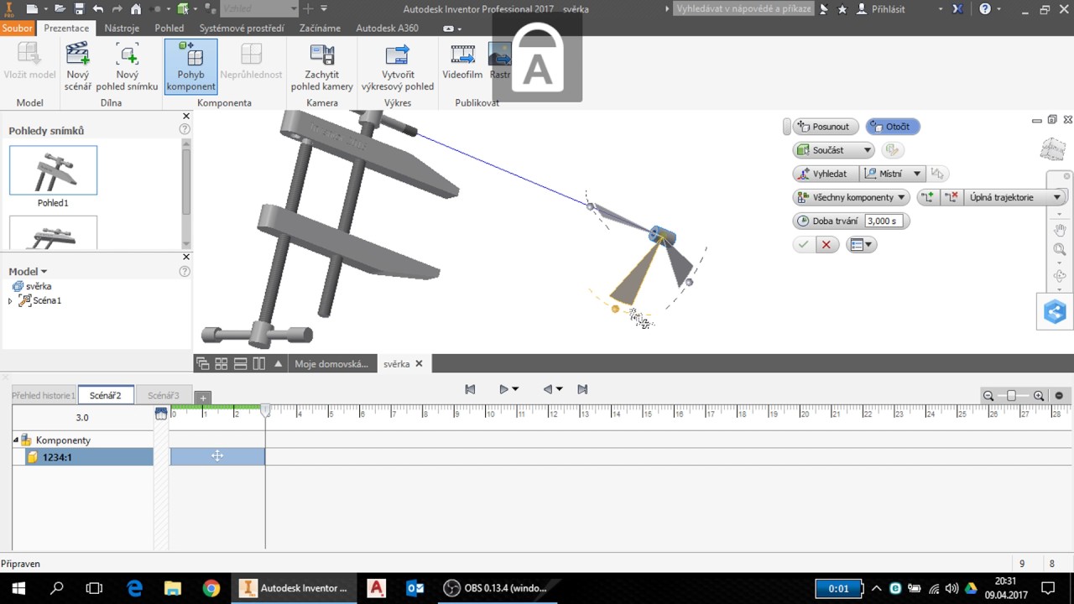1074x604 pixels.
Task: Cancel the tweak with red X
Action: [x=826, y=245]
